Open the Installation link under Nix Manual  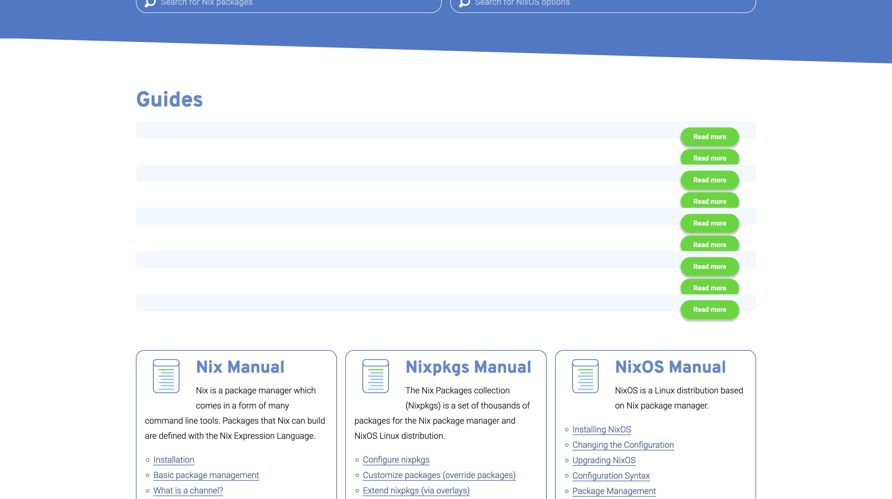click(x=174, y=459)
